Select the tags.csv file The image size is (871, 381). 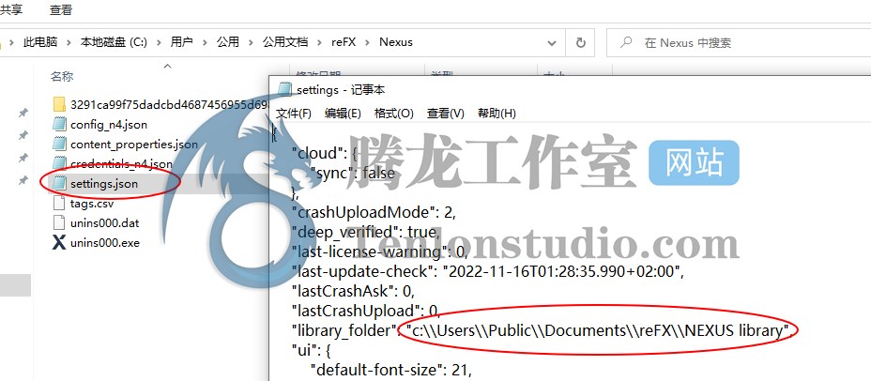[x=92, y=204]
